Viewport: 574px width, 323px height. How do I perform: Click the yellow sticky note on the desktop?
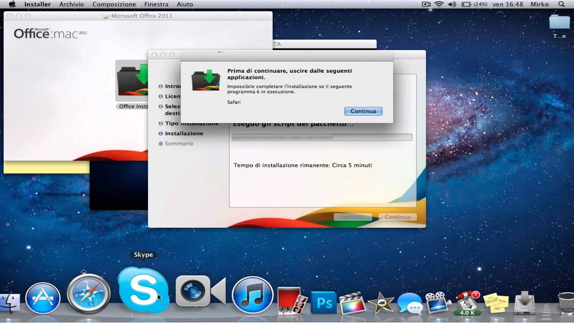[47, 167]
